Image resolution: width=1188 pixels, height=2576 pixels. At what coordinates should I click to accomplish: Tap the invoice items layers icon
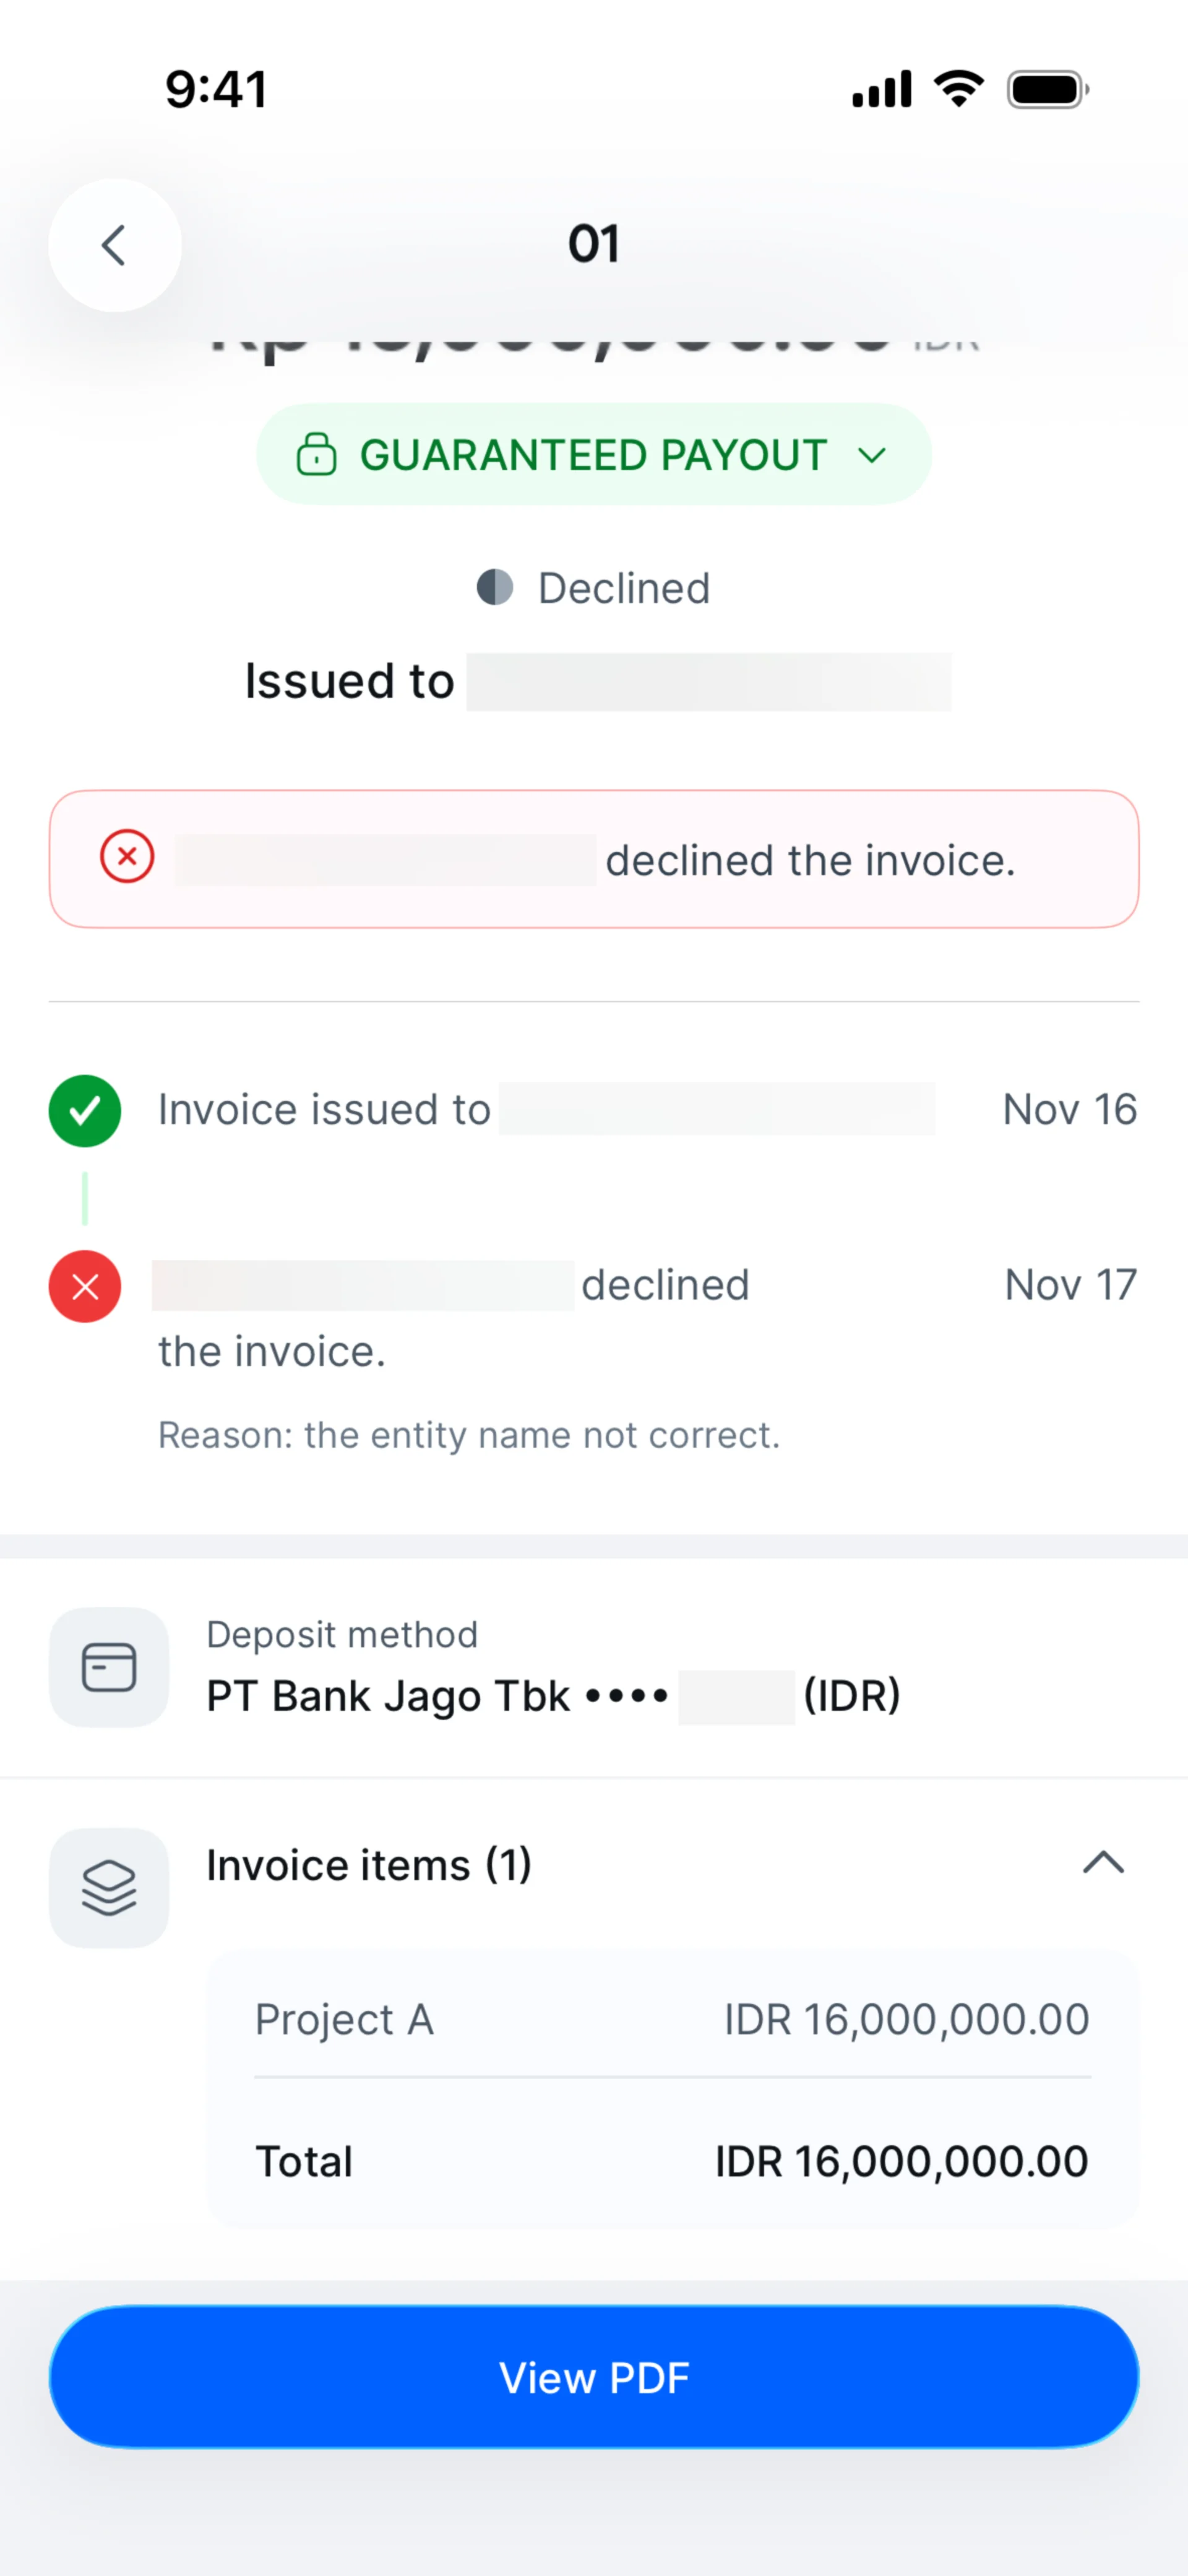[x=109, y=1887]
